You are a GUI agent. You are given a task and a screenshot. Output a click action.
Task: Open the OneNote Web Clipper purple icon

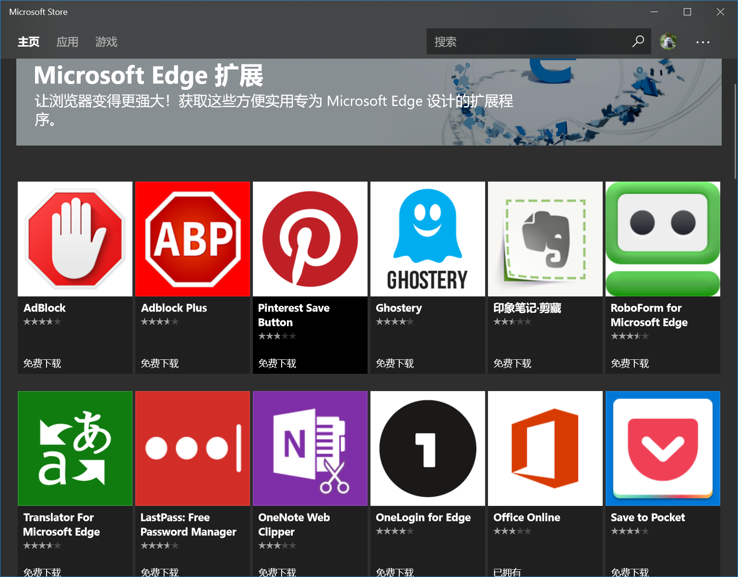(x=310, y=448)
